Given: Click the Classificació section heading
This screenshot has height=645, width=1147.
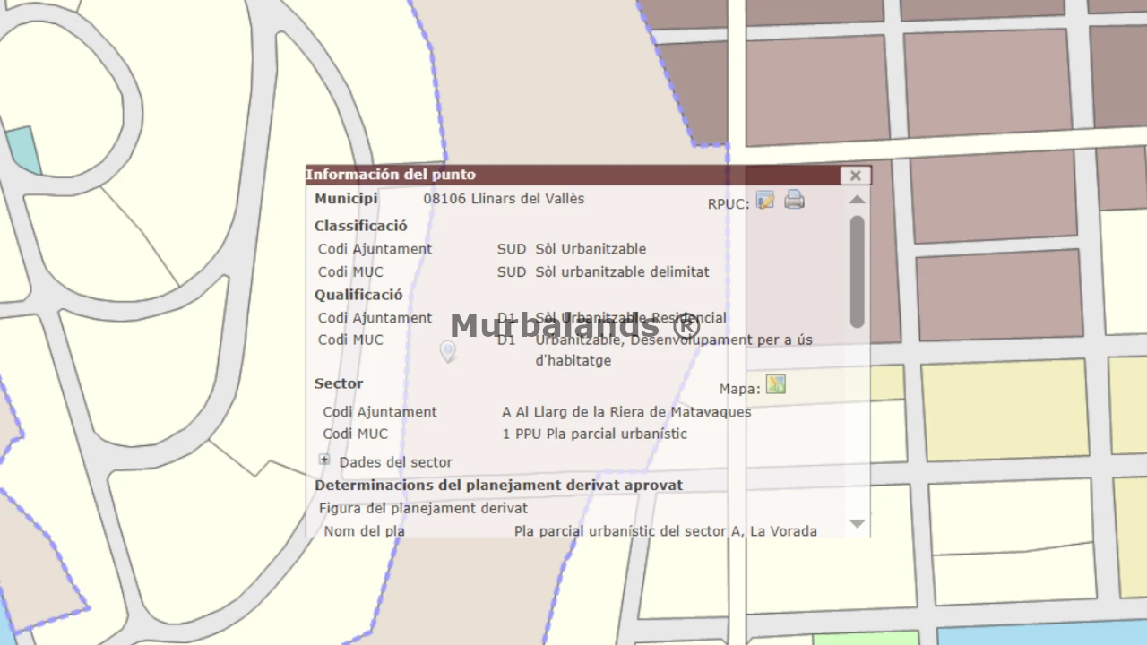Looking at the screenshot, I should [360, 226].
